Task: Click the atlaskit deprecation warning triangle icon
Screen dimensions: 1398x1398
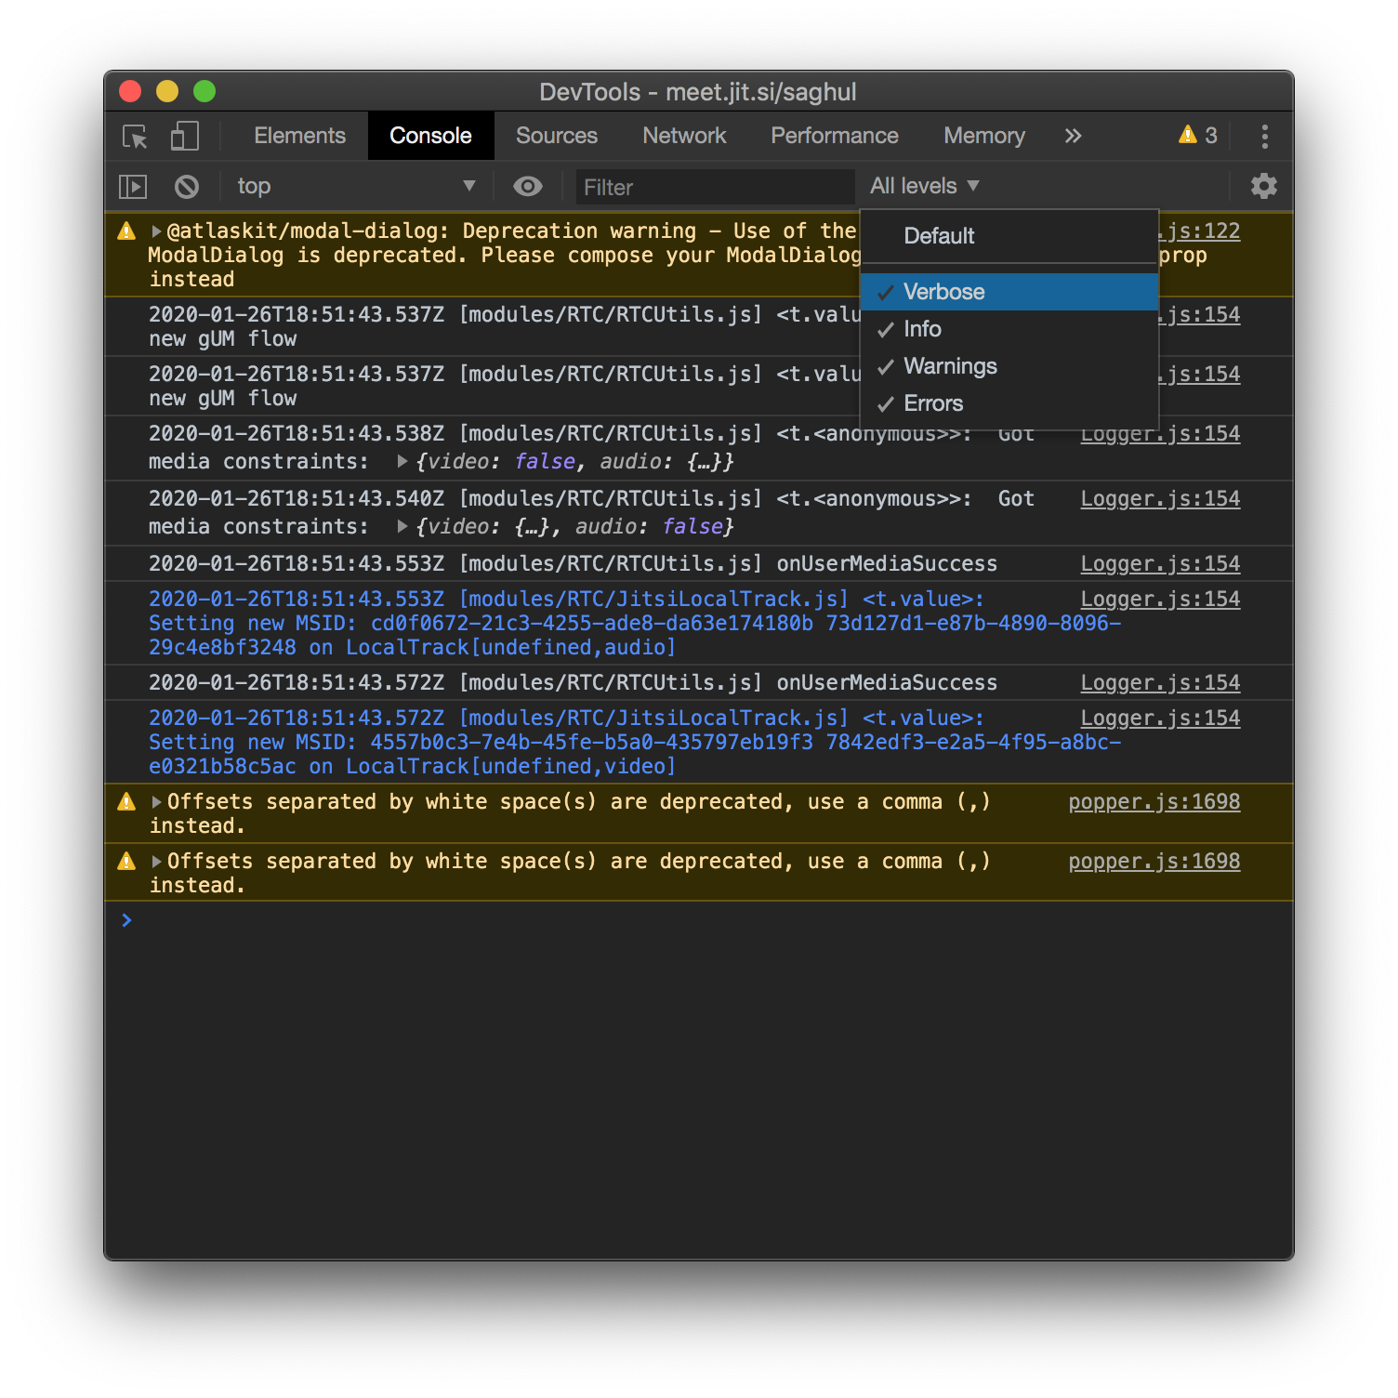Action: pos(127,231)
